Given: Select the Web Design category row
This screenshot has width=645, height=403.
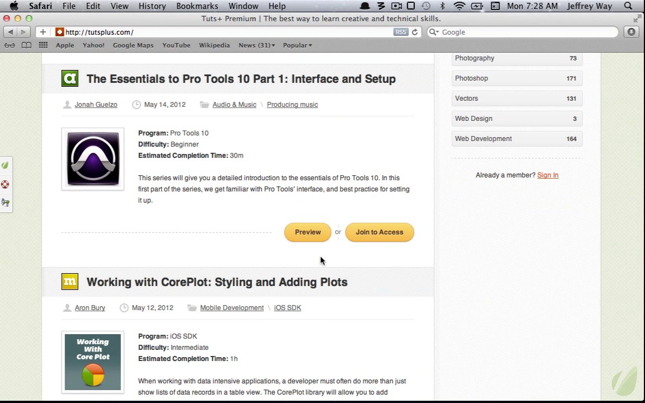Looking at the screenshot, I should 517,119.
